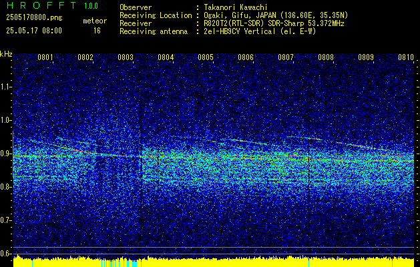420x267 pixels.
Task: Click the 0808 time marker
Action: pos(326,57)
